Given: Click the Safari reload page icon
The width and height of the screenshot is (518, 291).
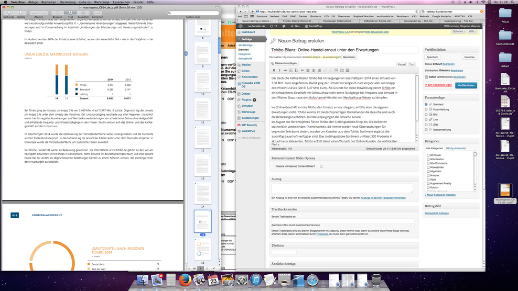Looking at the screenshot, I should 417,11.
